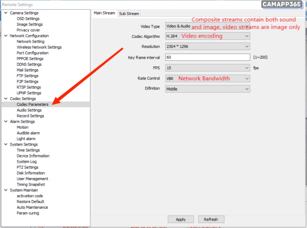This screenshot has height=228, width=307.
Task: Select Restore Default under System Maintain
Action: (x=30, y=202)
